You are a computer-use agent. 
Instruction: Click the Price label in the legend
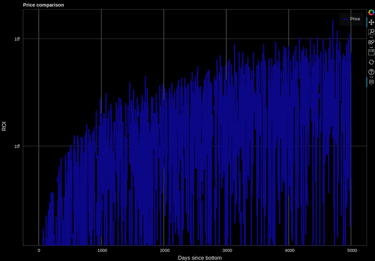[354, 19]
